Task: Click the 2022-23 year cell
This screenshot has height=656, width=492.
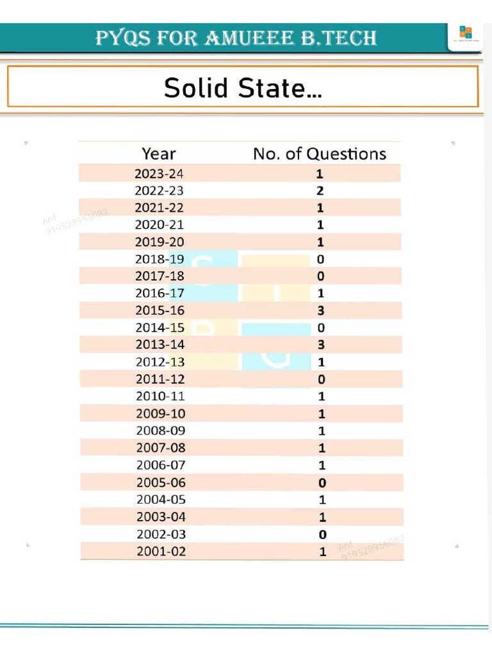Action: pyautogui.click(x=160, y=191)
